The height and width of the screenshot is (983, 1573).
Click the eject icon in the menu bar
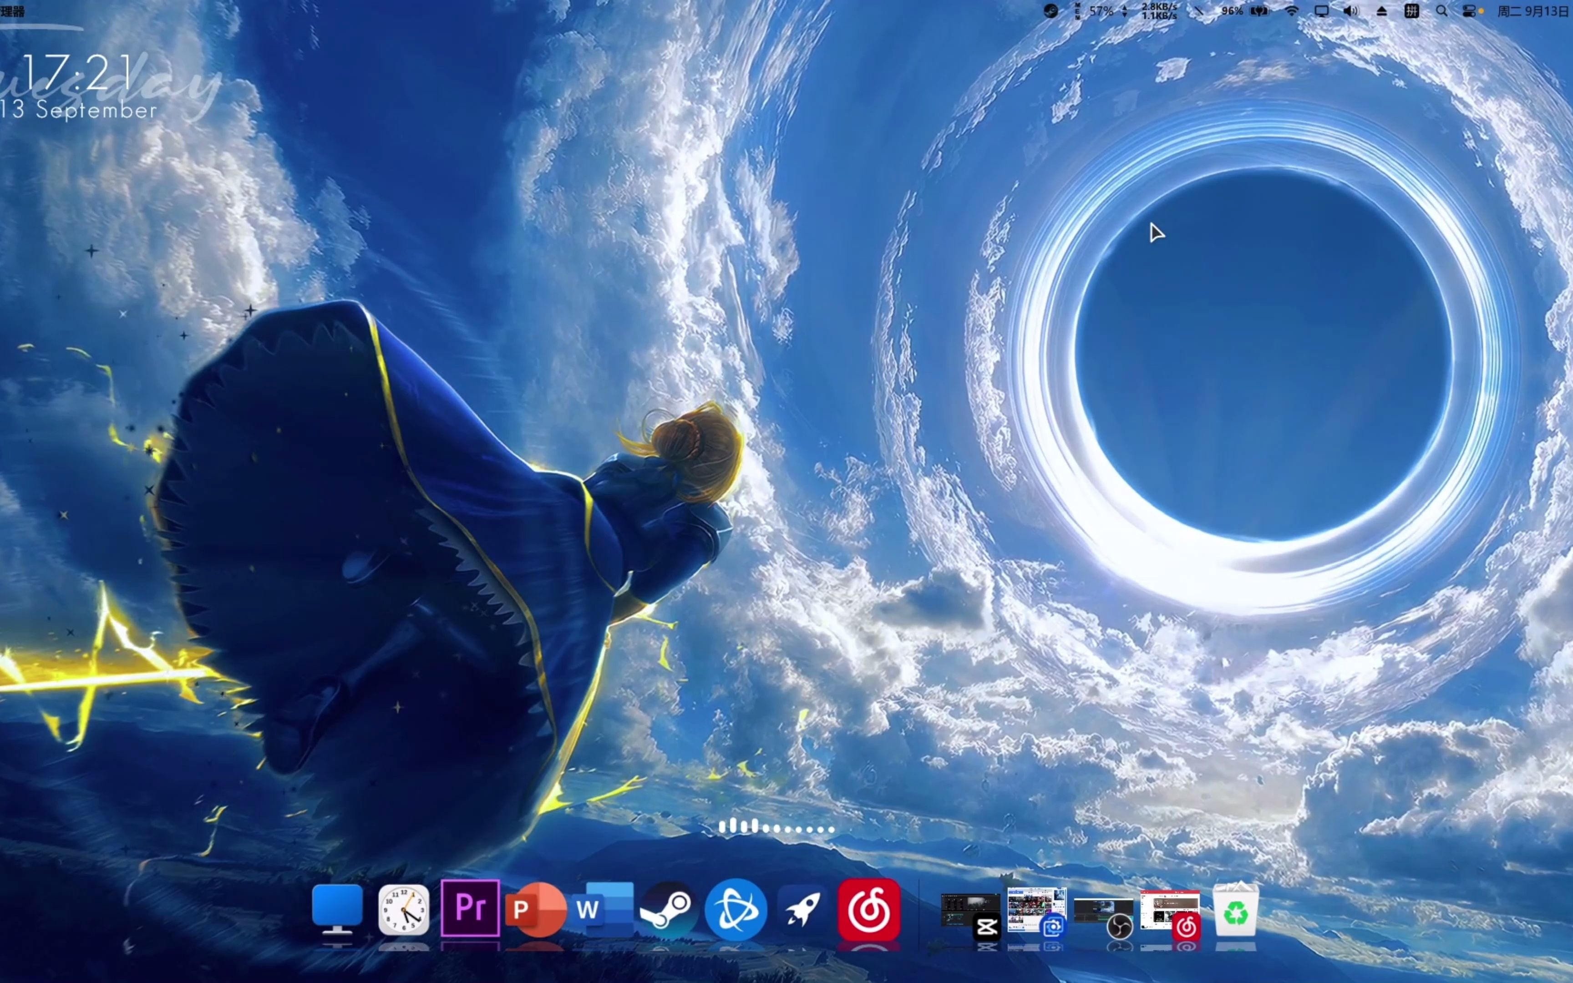1381,11
